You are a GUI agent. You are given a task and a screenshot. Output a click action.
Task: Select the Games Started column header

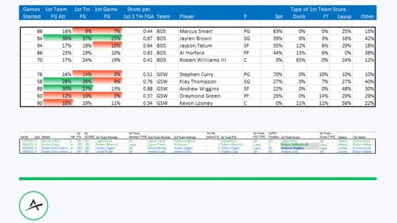tap(31, 13)
